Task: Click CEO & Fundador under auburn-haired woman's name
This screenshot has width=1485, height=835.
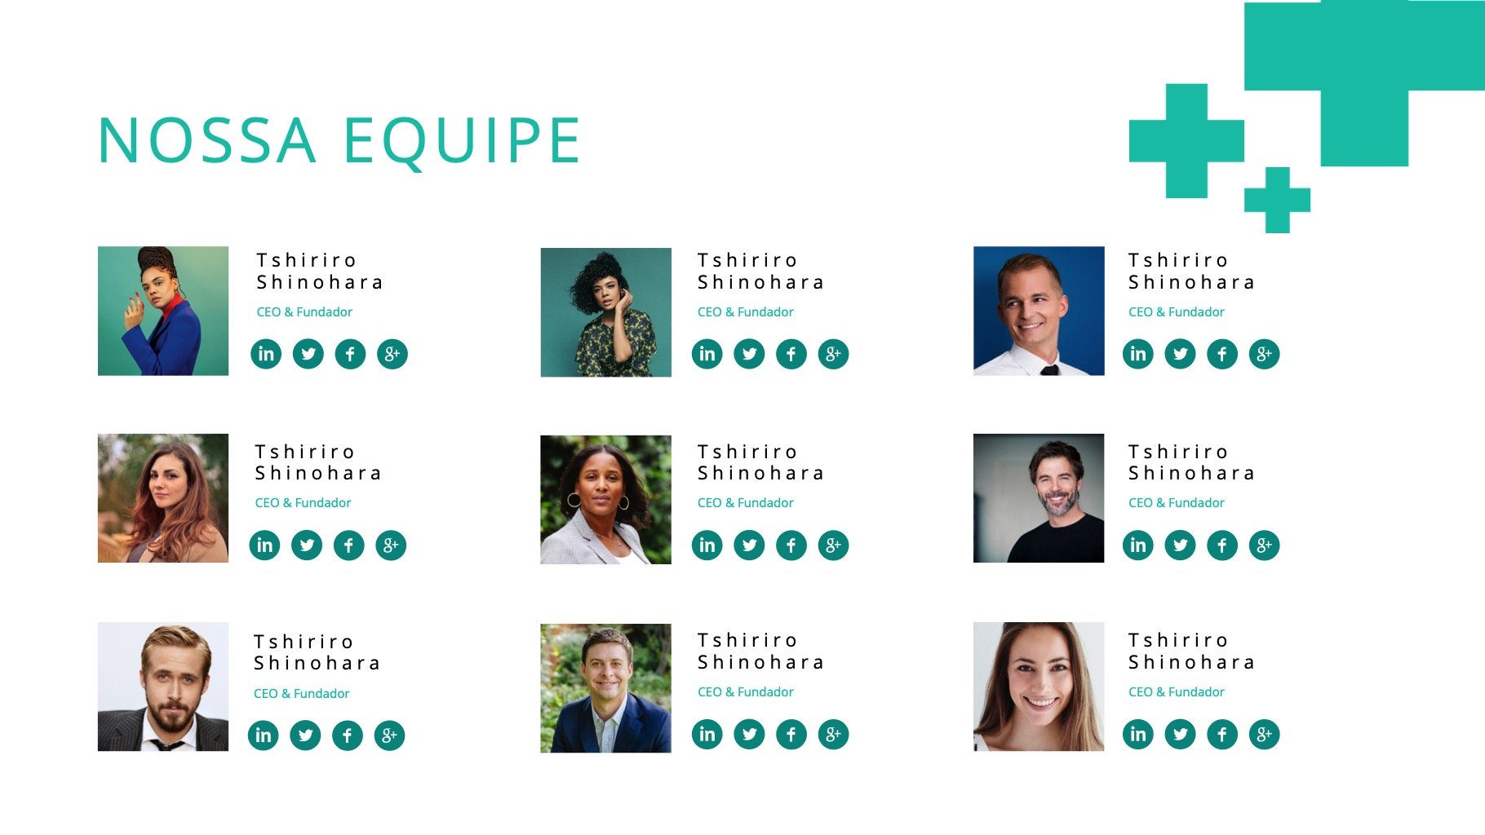Action: 303,503
